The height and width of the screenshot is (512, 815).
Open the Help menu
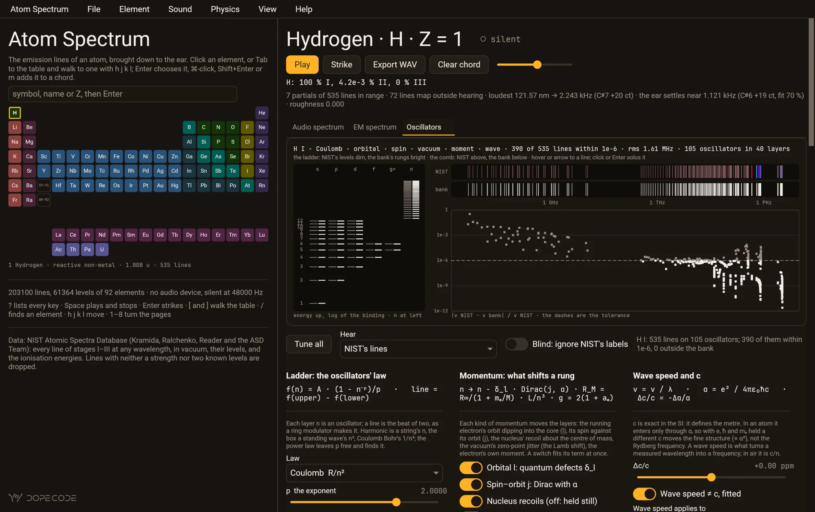click(x=304, y=9)
